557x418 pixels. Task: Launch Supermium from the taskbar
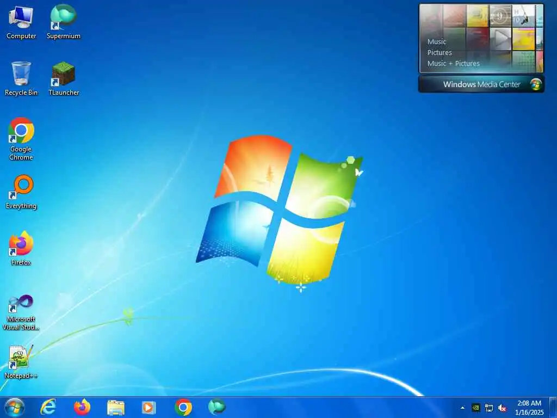(x=216, y=407)
